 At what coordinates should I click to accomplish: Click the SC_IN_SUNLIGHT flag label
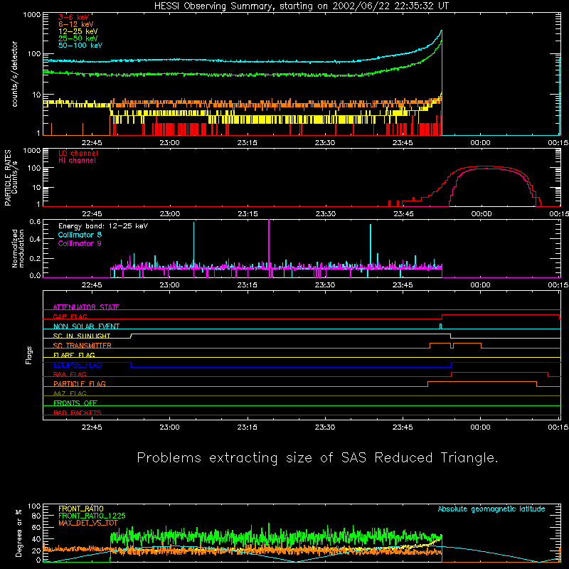tap(82, 336)
